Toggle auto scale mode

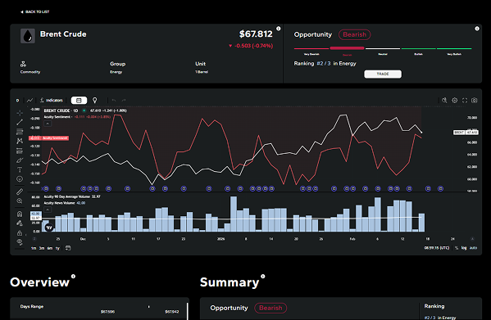[473, 248]
